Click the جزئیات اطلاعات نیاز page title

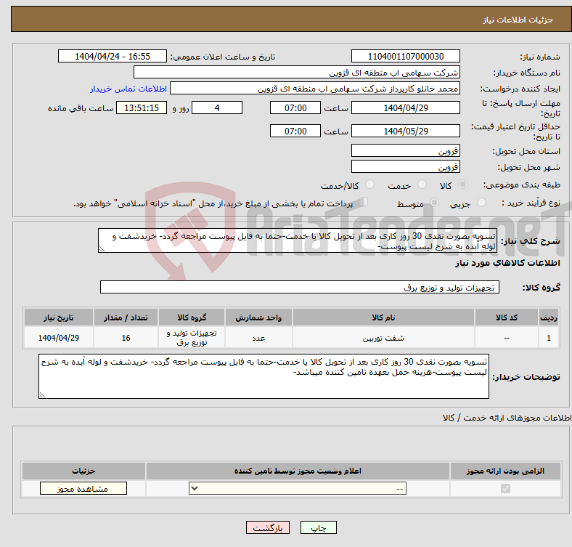518,20
